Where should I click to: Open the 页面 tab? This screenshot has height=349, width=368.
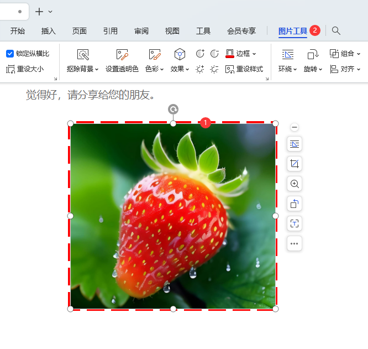coord(80,31)
